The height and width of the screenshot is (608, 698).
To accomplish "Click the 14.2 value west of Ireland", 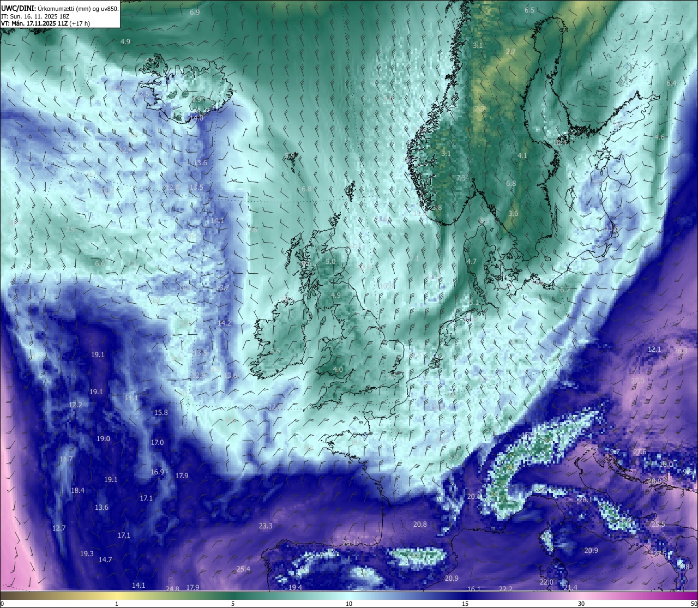I will (x=225, y=323).
